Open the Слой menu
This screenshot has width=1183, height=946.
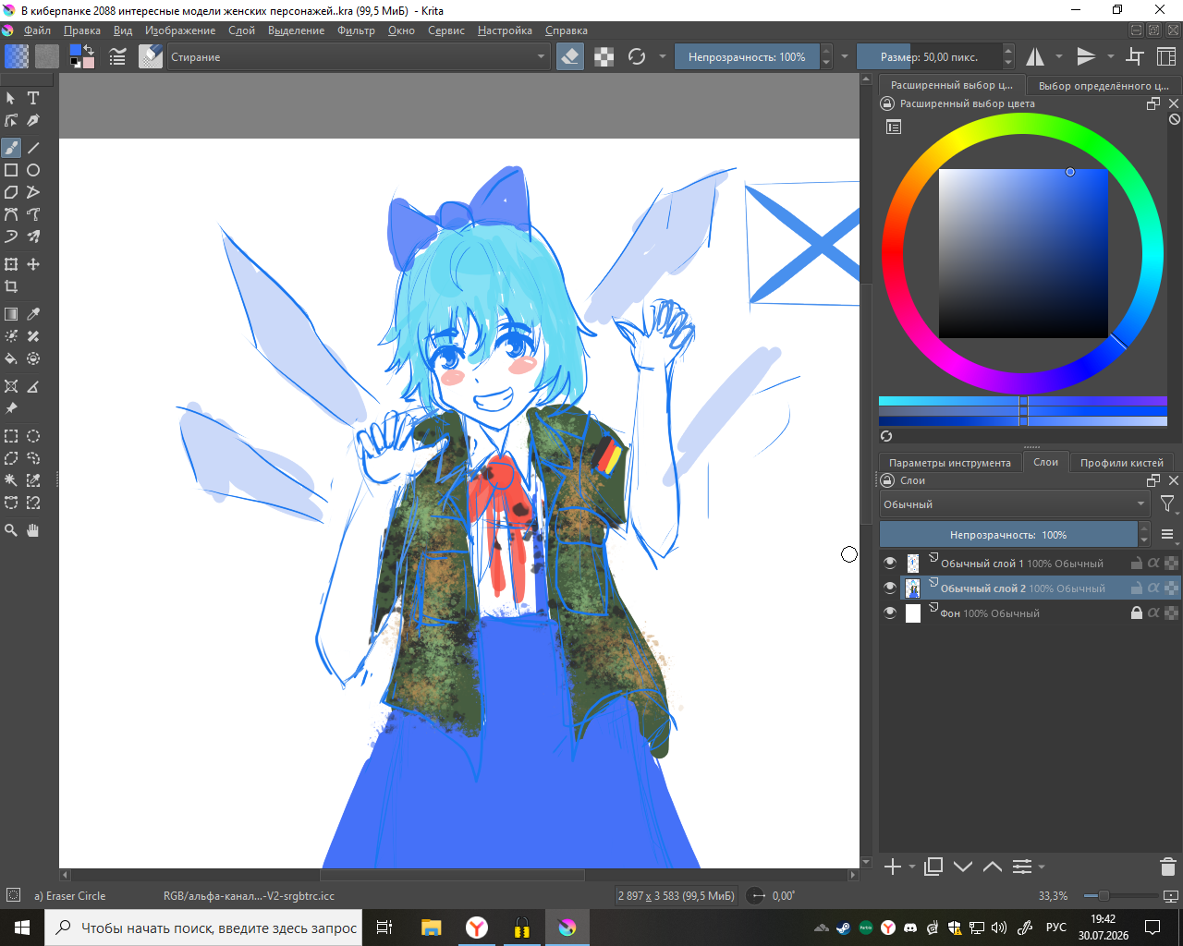(241, 30)
